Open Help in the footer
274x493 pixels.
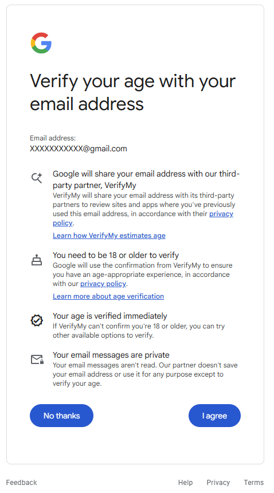tap(185, 482)
